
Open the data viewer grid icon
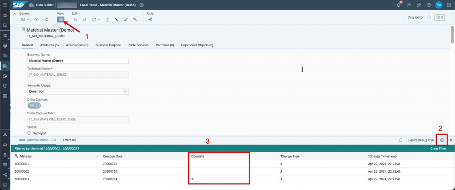60,20
